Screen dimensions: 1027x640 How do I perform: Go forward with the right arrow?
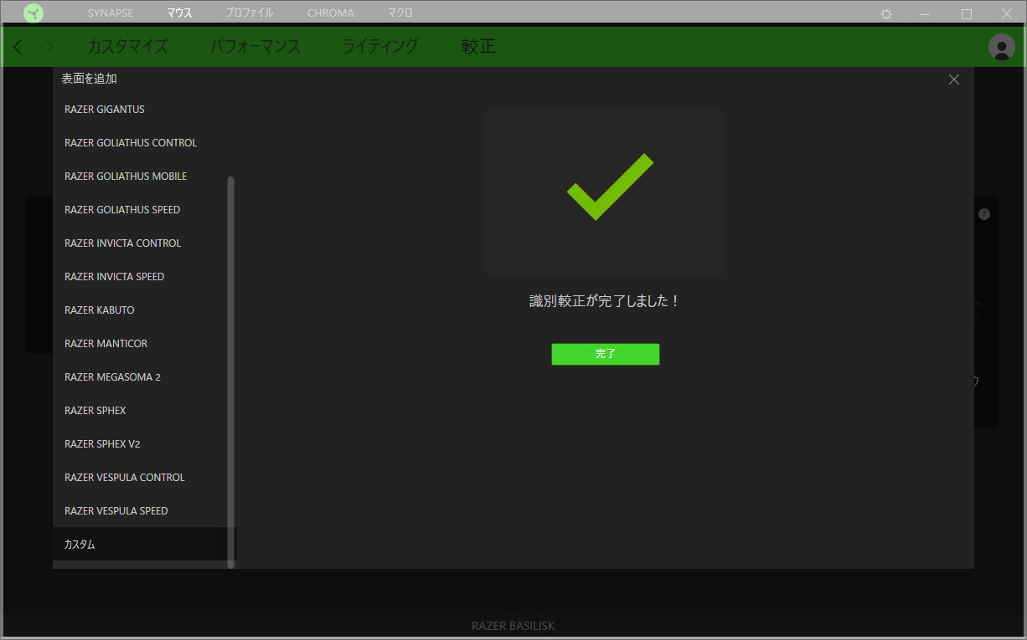(x=49, y=47)
